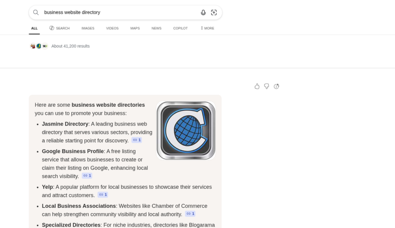
Task: Click the About 41,200 results text
Action: coord(71,46)
